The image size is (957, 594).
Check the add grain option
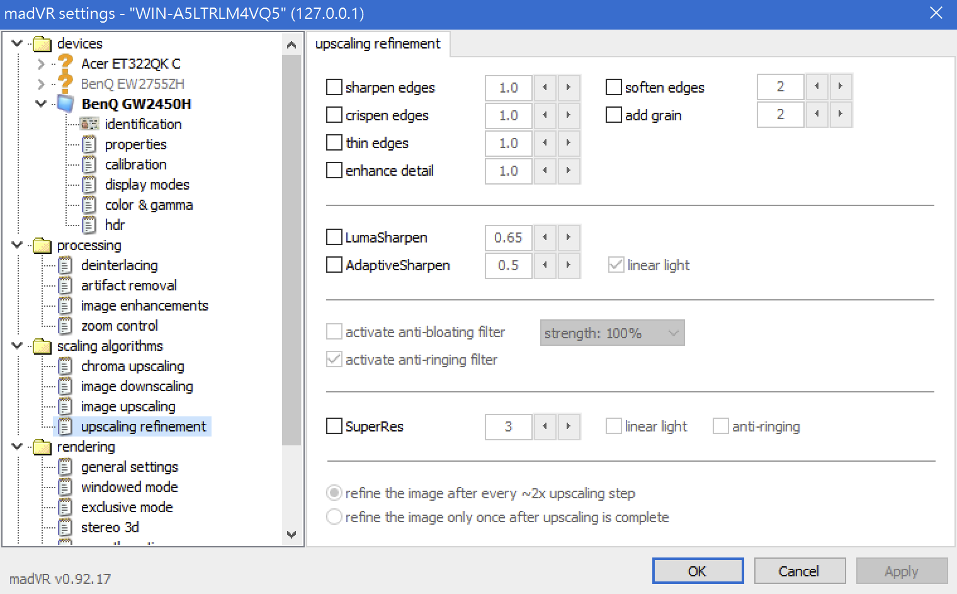614,115
